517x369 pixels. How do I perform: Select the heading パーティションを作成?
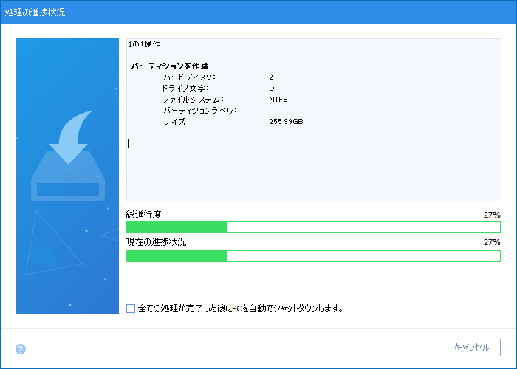pyautogui.click(x=170, y=66)
